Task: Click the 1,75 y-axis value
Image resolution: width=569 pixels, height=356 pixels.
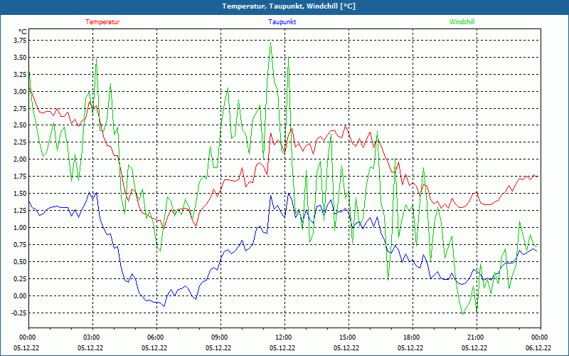Action: [21, 177]
